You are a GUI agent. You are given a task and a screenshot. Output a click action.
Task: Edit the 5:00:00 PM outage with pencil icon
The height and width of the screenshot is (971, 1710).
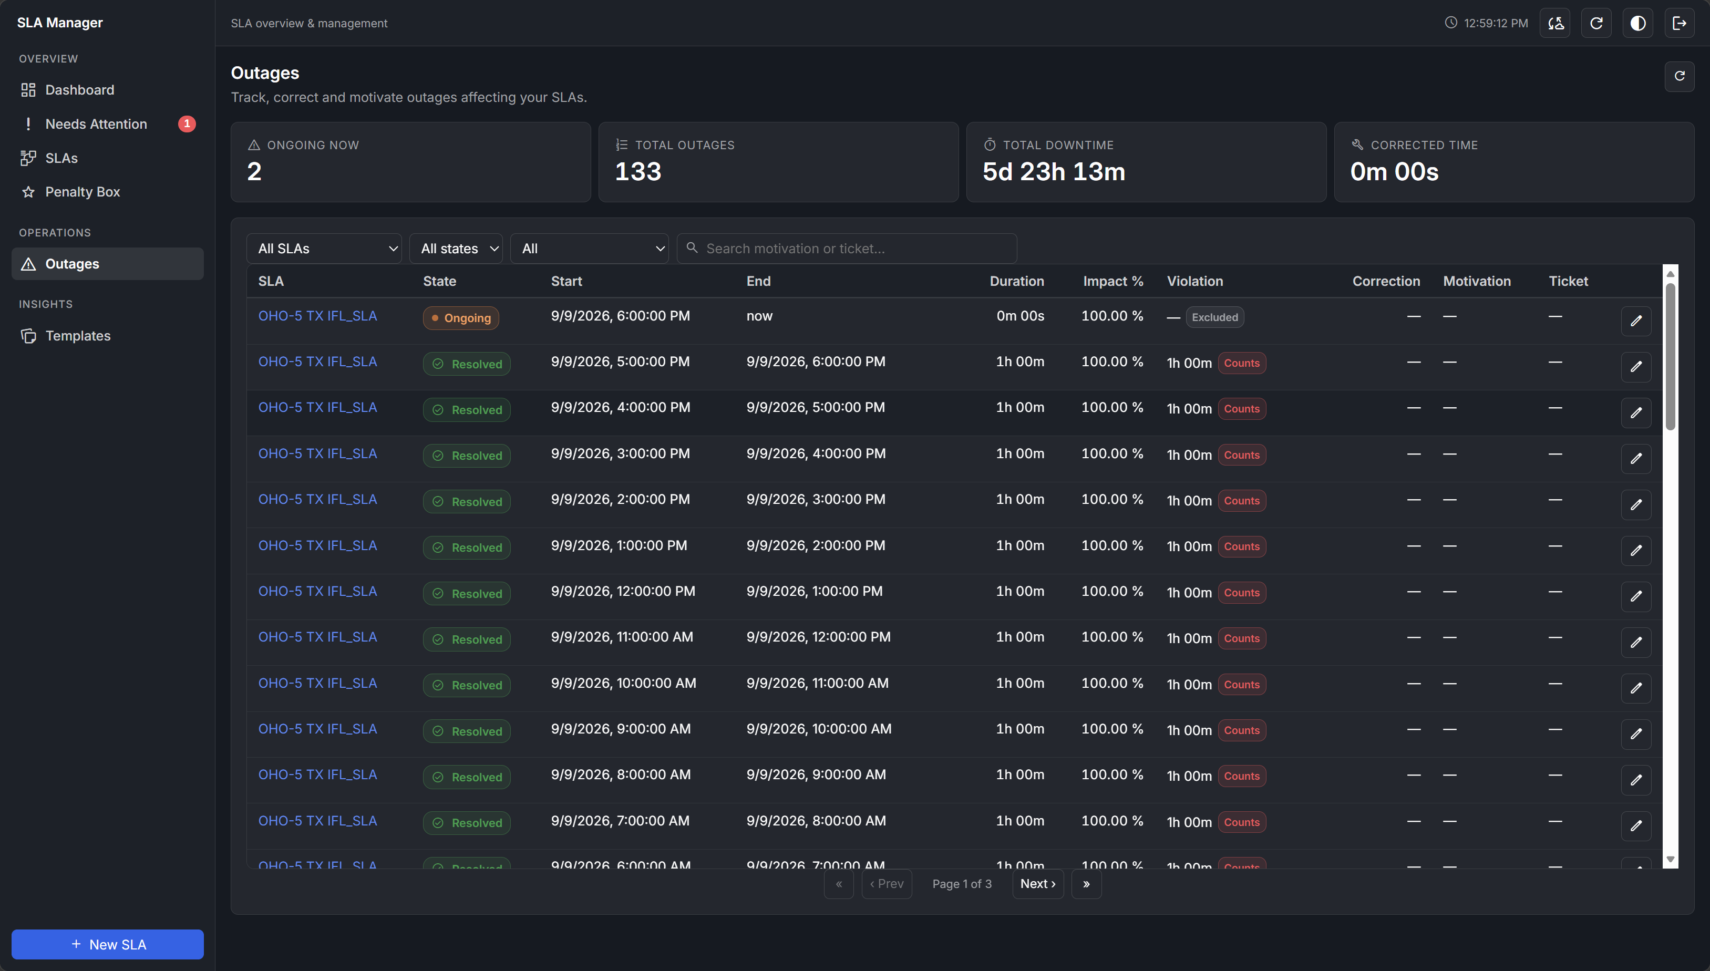(x=1636, y=367)
